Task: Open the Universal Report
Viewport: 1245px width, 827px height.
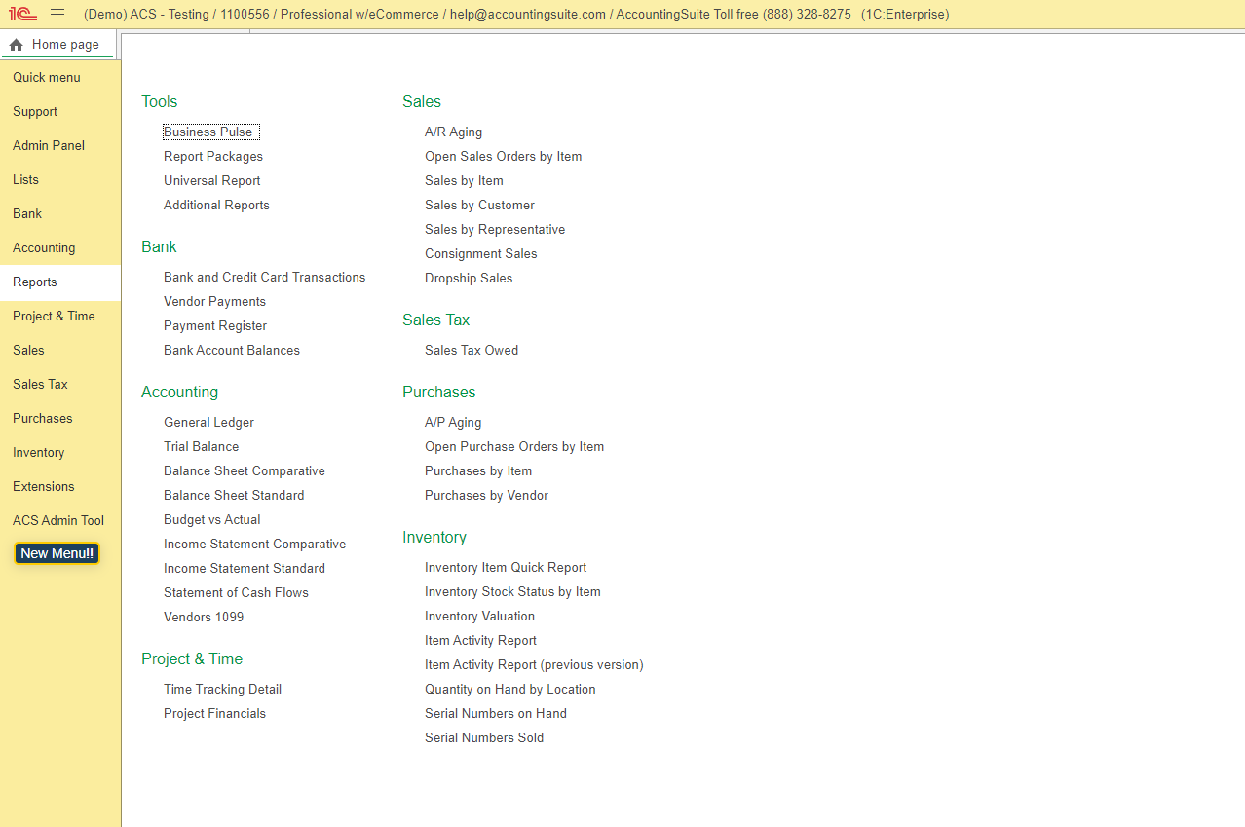Action: pos(212,181)
